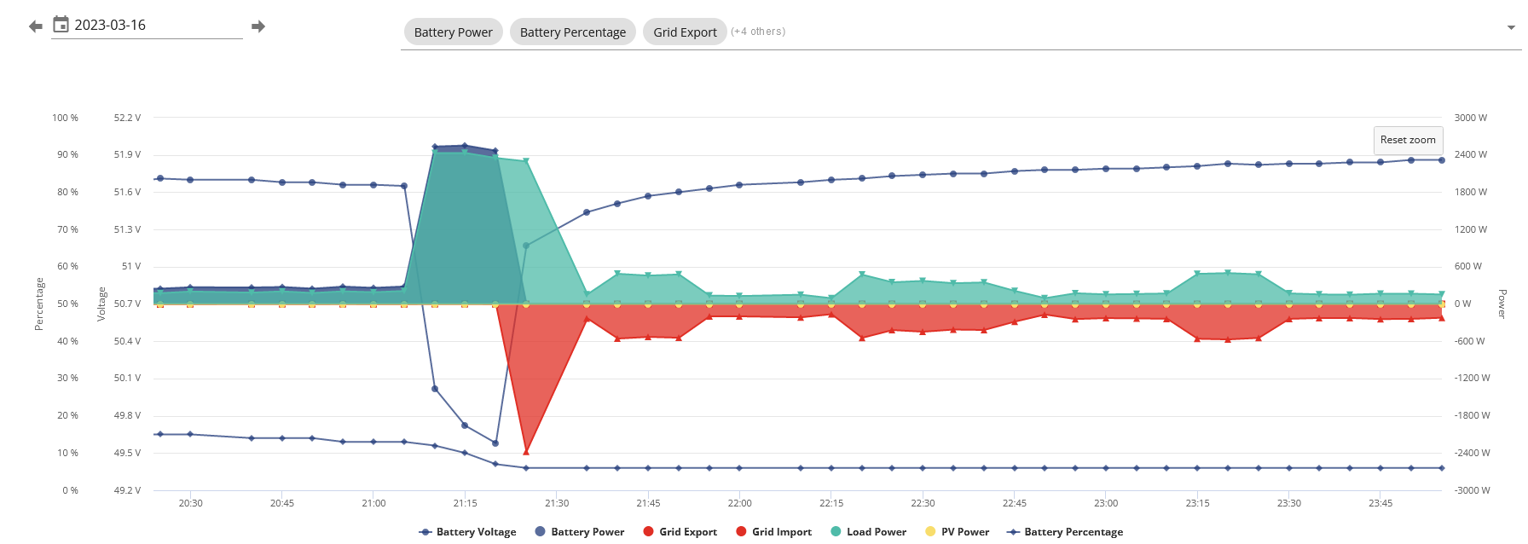Click the Load Power peak triangle near 21:25

click(526, 161)
